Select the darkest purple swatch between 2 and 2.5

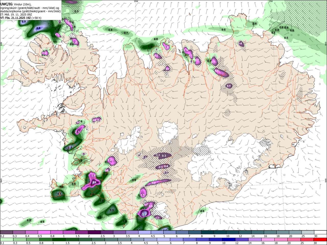pyautogui.click(x=94, y=232)
